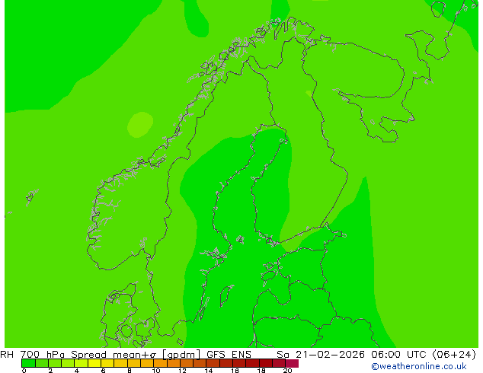This screenshot has width=483, height=373.
Task: Click the 'RH 700 hPa' title text
Action: [33, 355]
